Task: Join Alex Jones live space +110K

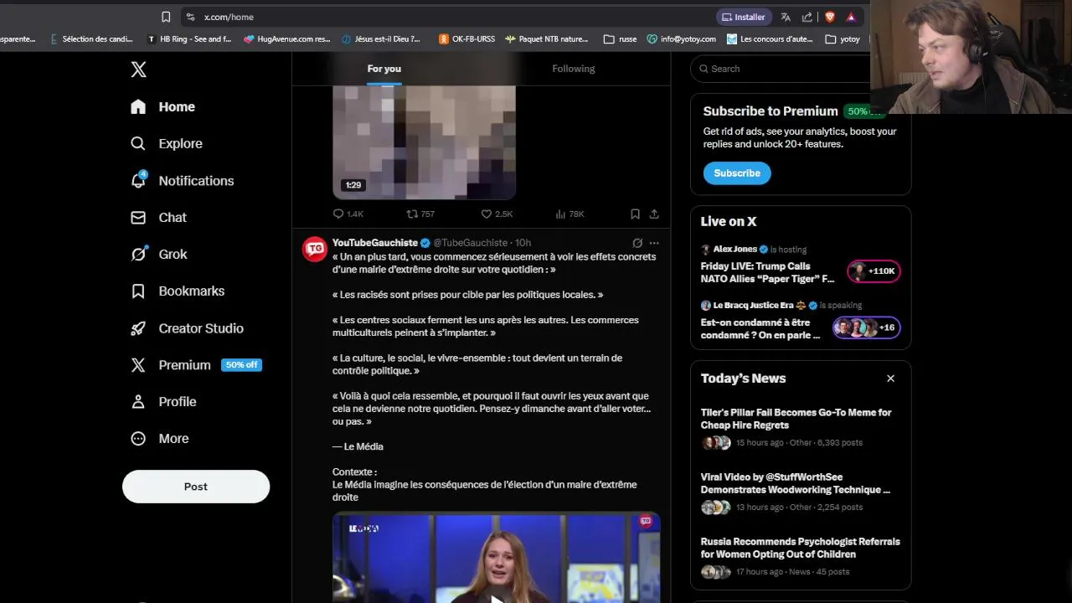Action: click(874, 271)
